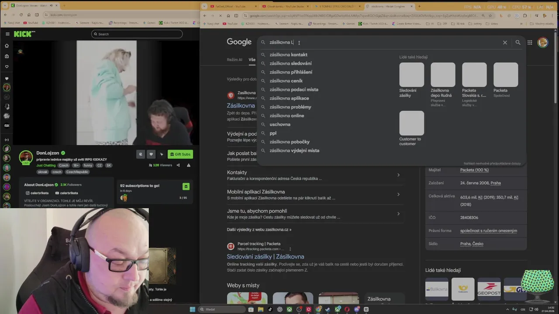Screen dimensions: 559x314
Task: Open the Google account avatar
Action: 543,42
